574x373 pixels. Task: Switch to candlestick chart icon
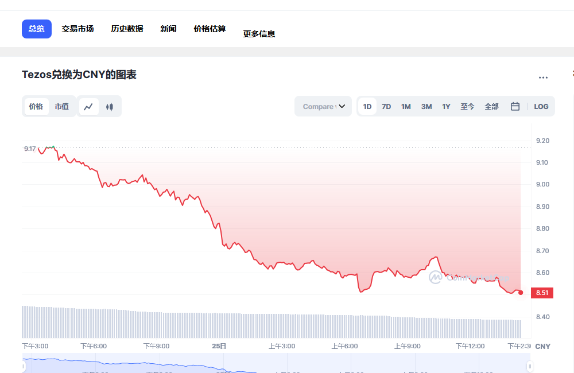[110, 107]
